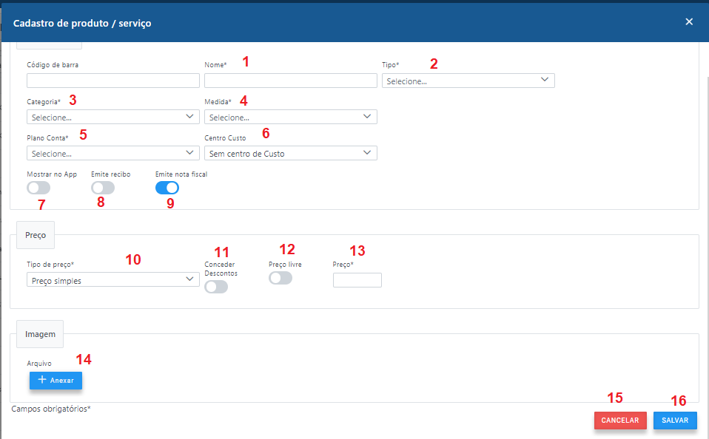Viewport: 709px width, 439px height.
Task: Select the Imagem section tab label
Action: point(40,334)
